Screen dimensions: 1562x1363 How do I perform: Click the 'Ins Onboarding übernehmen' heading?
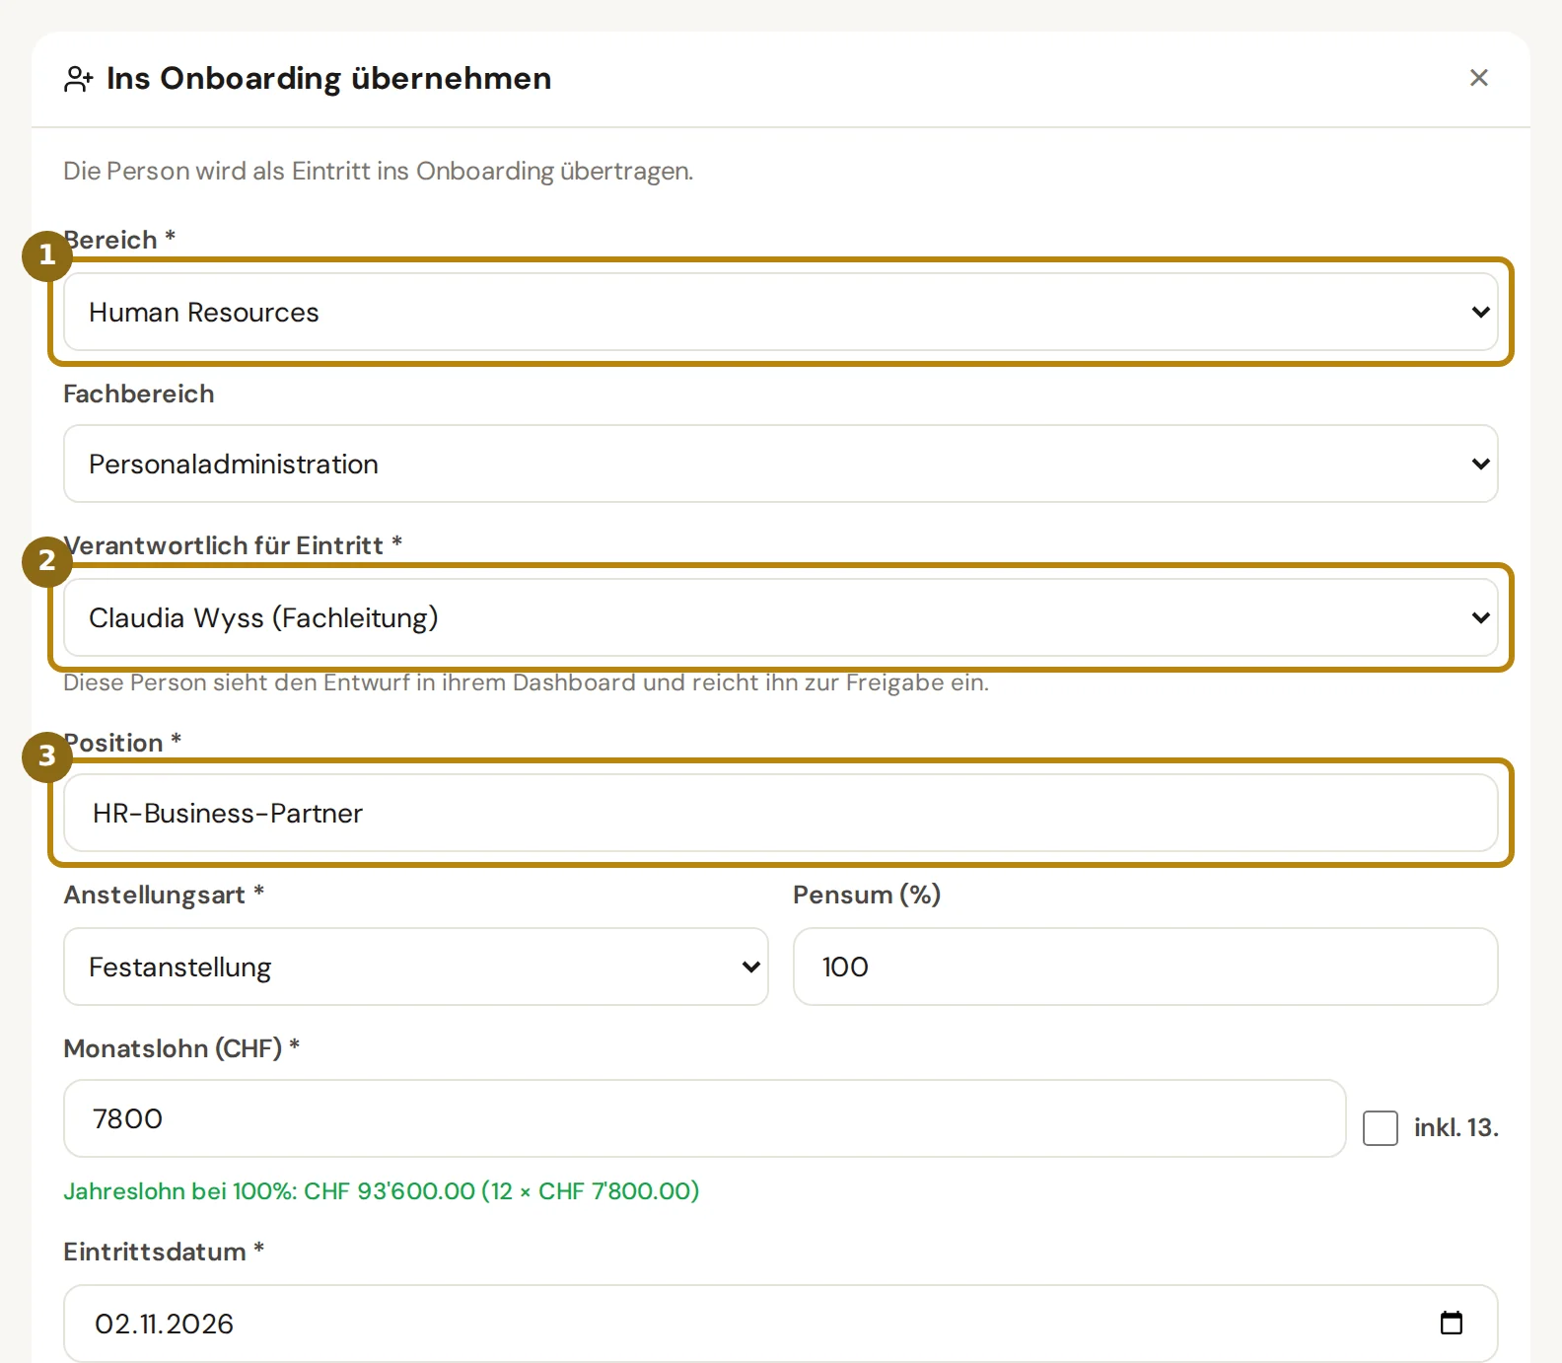329,79
